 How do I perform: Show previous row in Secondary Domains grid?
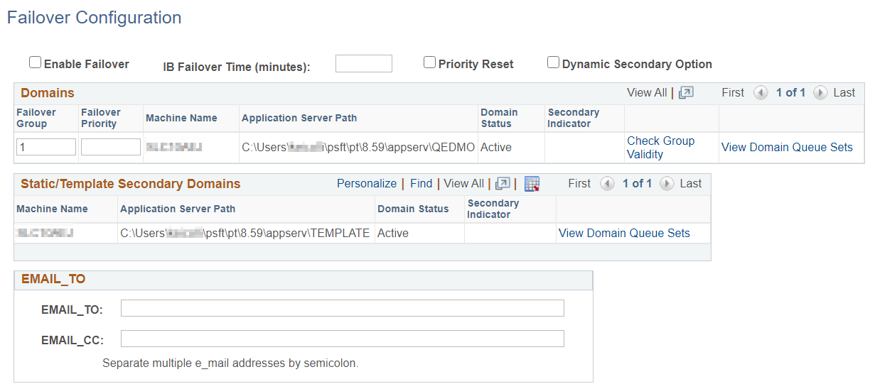pos(607,184)
